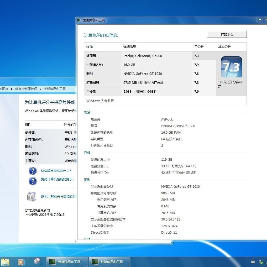Open the 提高计算机性能的提示 link
267x267 pixels.
pos(57,179)
